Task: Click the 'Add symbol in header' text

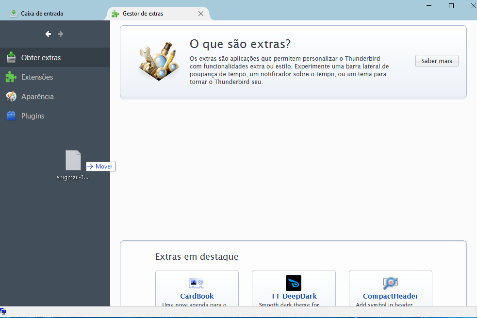Action: (x=384, y=304)
